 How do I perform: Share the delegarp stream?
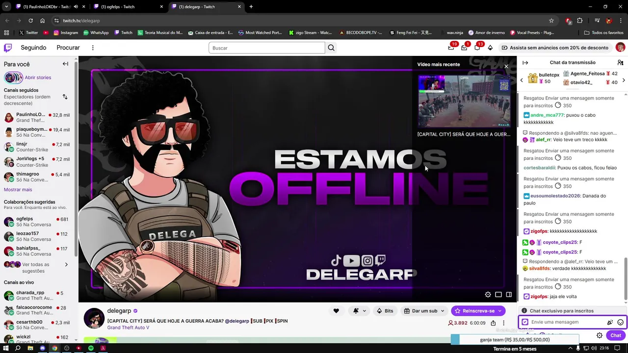click(x=493, y=323)
